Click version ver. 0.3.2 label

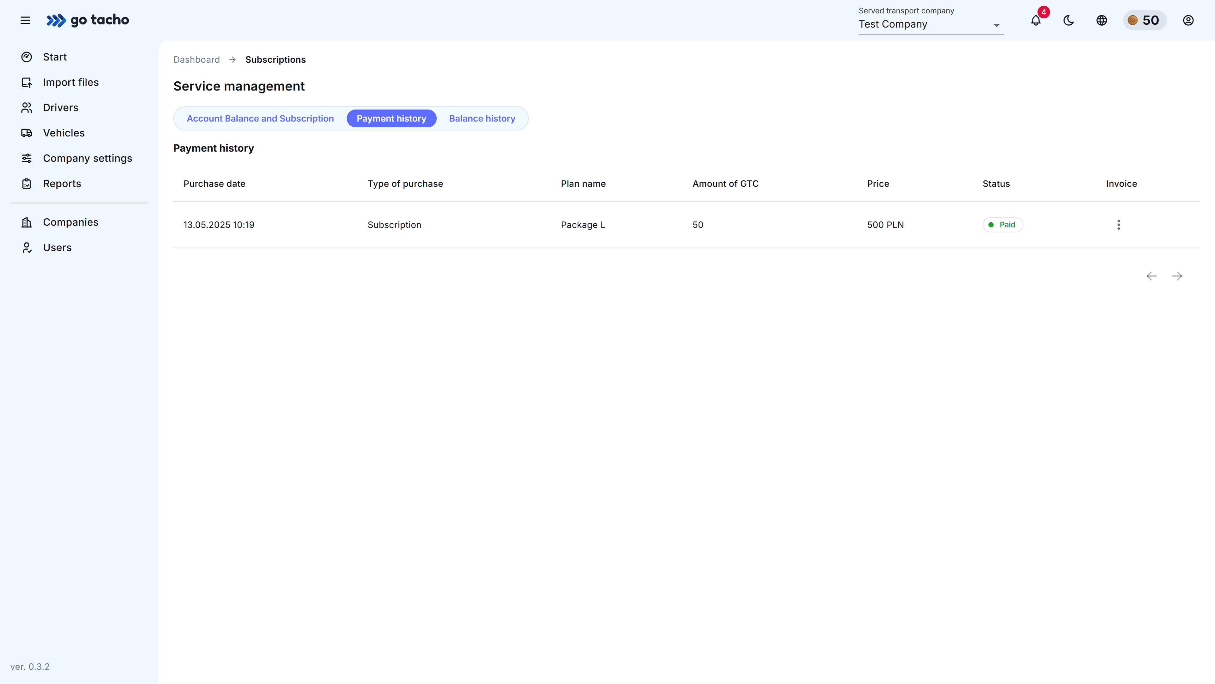(x=30, y=667)
